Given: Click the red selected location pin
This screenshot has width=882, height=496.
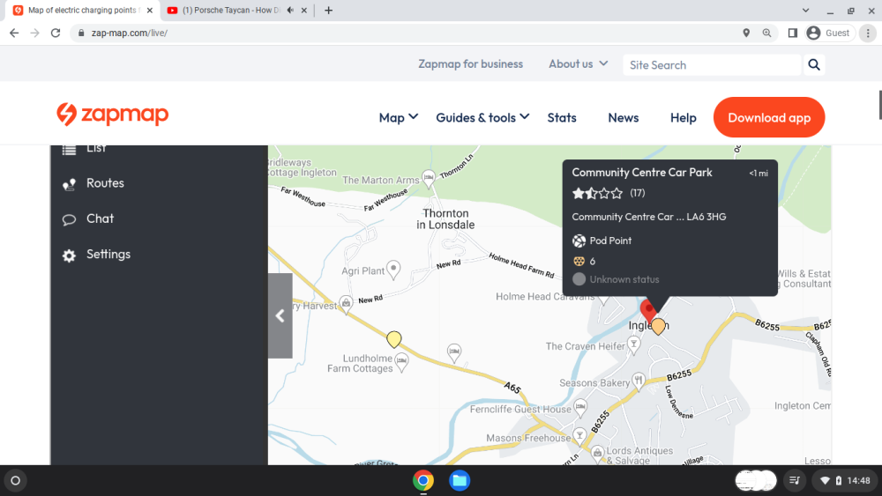Looking at the screenshot, I should pos(648,310).
